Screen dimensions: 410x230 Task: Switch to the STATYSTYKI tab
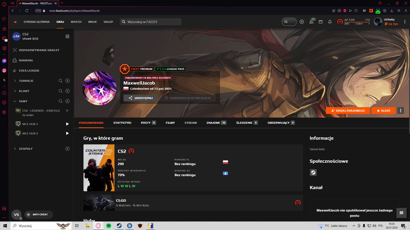[122, 123]
